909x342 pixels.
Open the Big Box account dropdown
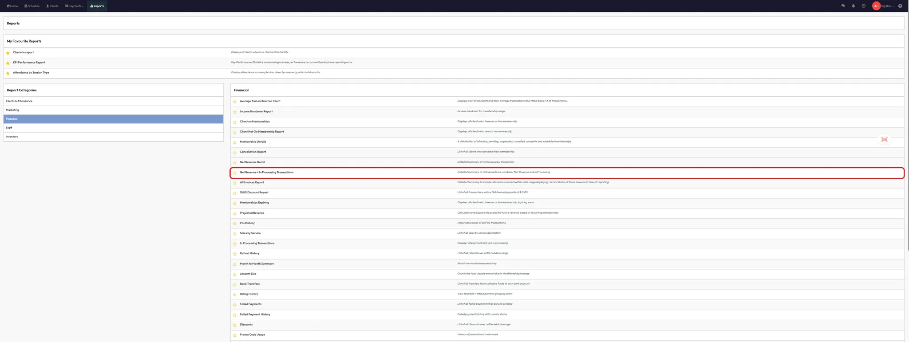tap(887, 6)
